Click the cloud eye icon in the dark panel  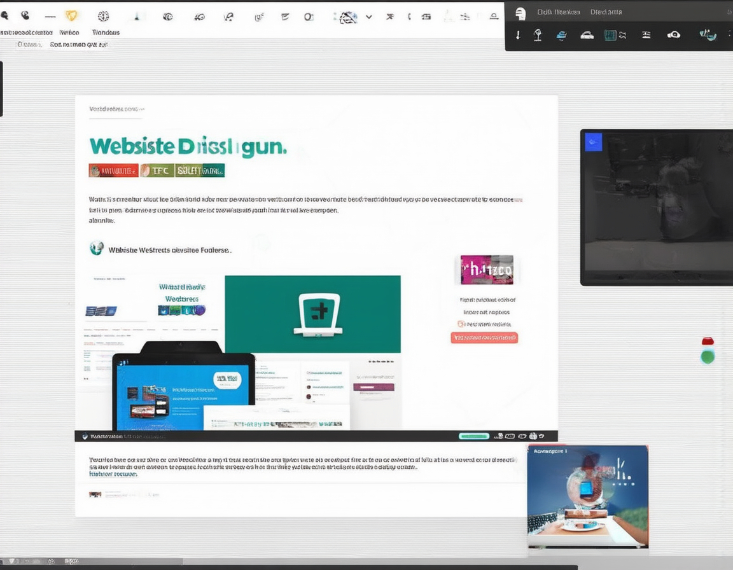[x=674, y=35]
